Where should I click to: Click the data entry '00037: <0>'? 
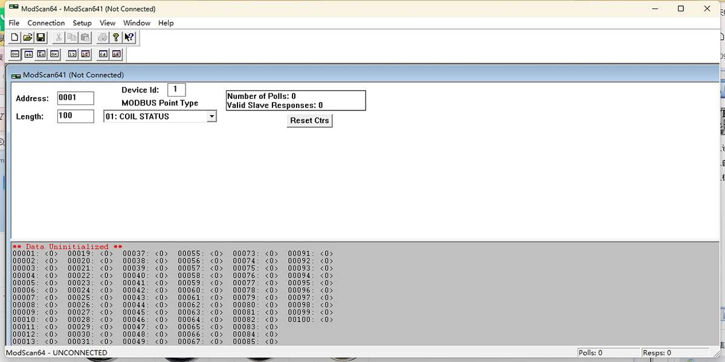point(145,254)
